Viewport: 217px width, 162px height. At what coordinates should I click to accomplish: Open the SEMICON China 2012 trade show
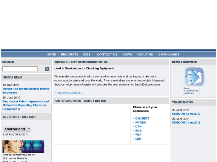[x=186, y=122]
